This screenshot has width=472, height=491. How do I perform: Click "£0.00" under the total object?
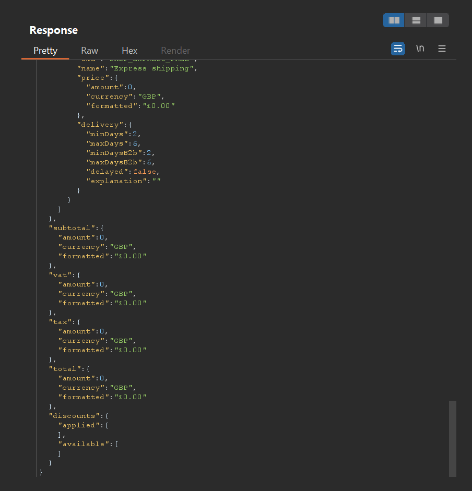(131, 397)
